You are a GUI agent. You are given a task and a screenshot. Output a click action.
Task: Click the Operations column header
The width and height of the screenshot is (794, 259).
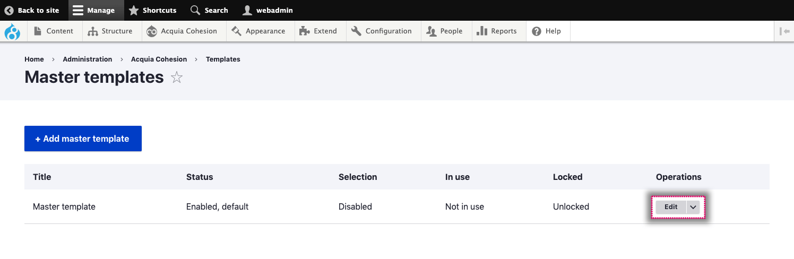(x=679, y=177)
